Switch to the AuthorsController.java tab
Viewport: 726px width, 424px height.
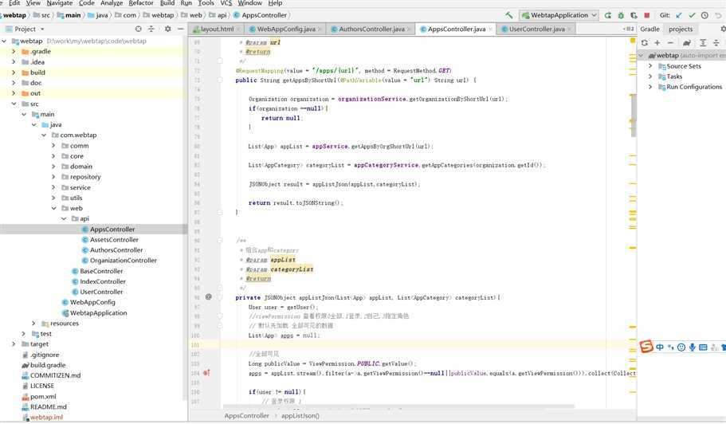[x=371, y=29]
